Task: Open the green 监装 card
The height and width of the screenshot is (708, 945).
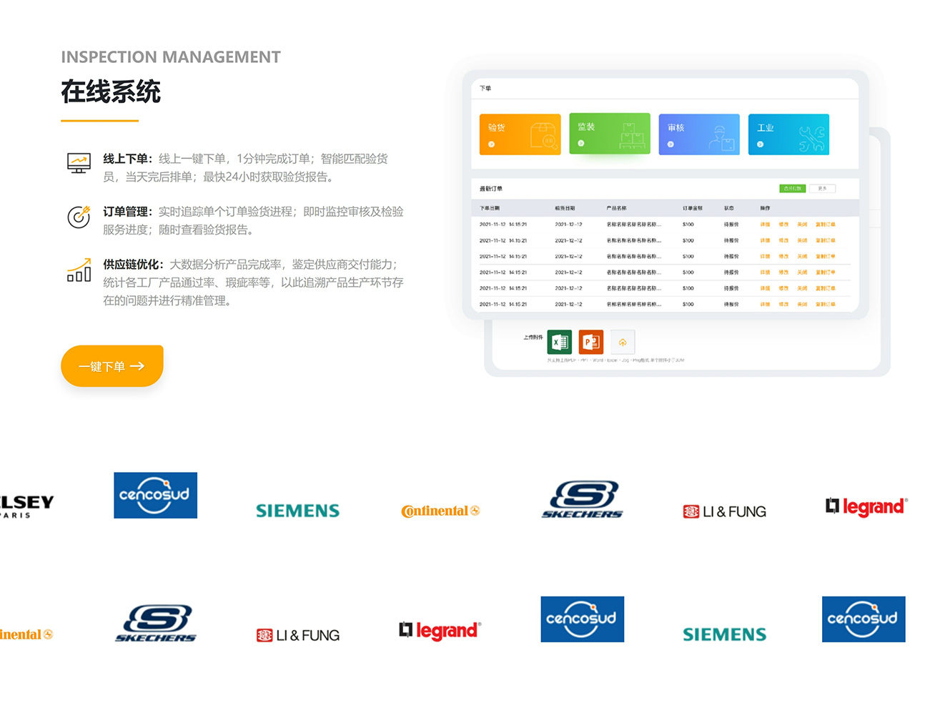Action: (610, 134)
